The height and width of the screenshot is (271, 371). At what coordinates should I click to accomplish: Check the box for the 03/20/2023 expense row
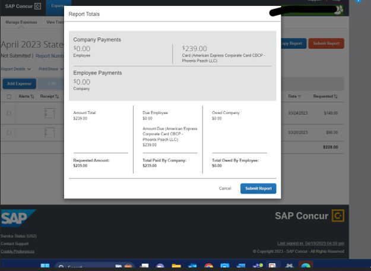click(x=9, y=133)
